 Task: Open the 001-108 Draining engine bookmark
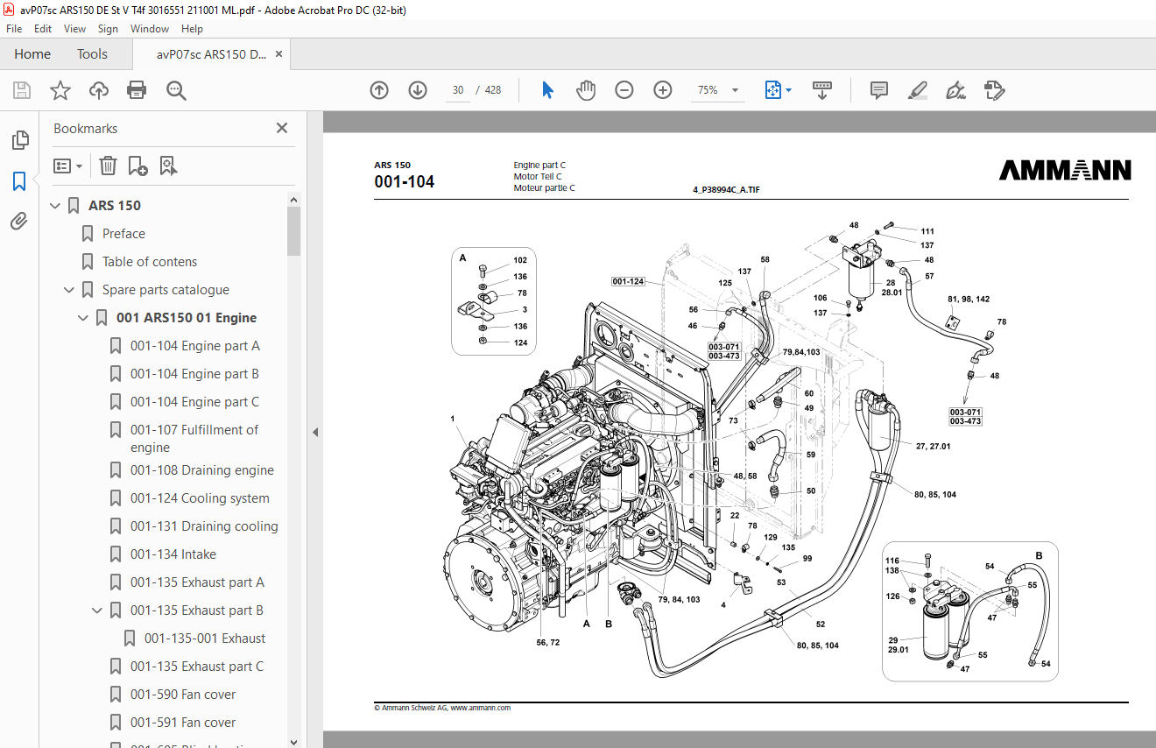pyautogui.click(x=202, y=470)
